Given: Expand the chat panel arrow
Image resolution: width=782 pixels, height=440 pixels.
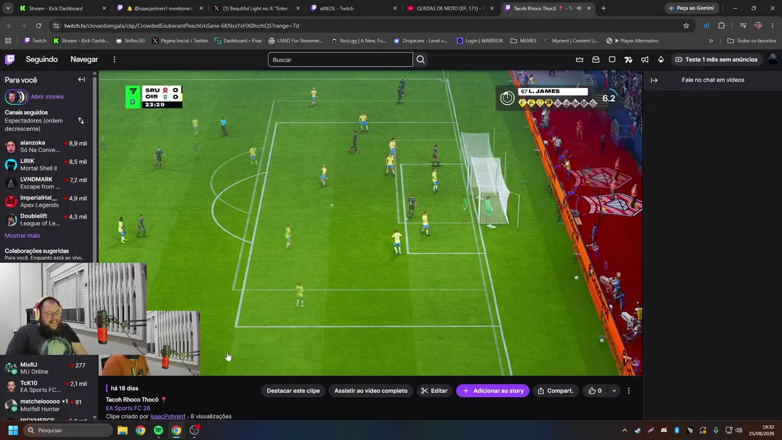Looking at the screenshot, I should click(654, 80).
